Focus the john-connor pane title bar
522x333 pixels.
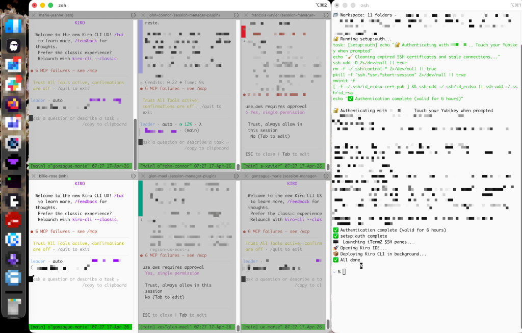[182, 15]
